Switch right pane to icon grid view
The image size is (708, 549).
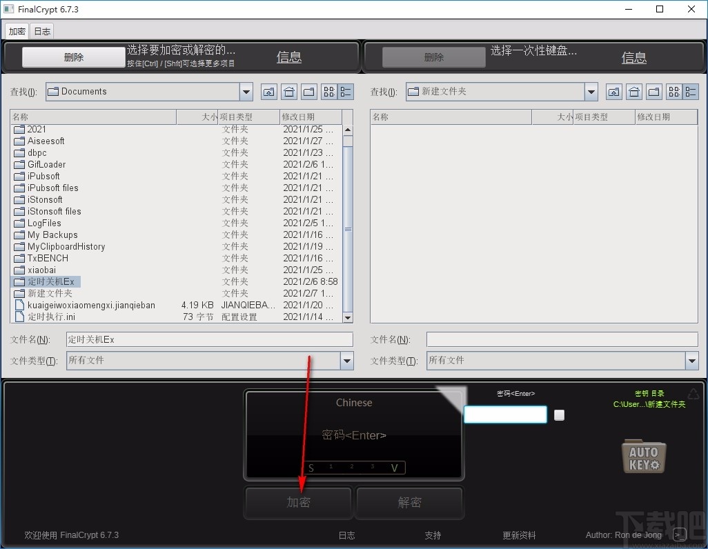pos(675,91)
